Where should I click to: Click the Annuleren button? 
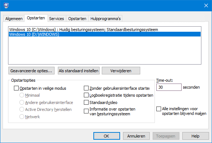136,136
